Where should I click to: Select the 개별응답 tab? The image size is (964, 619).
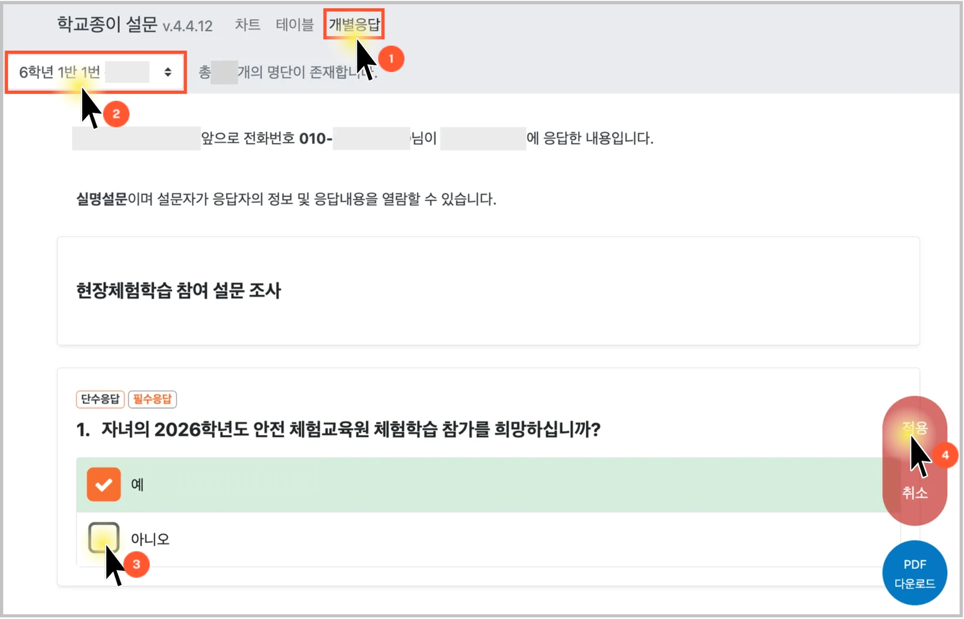pos(353,24)
